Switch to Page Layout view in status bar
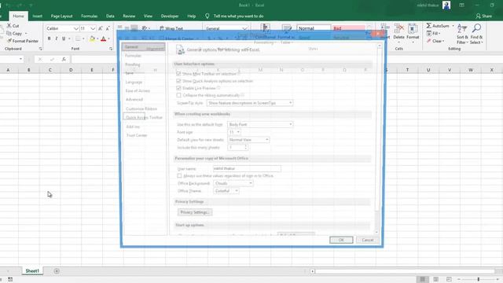 click(435, 280)
